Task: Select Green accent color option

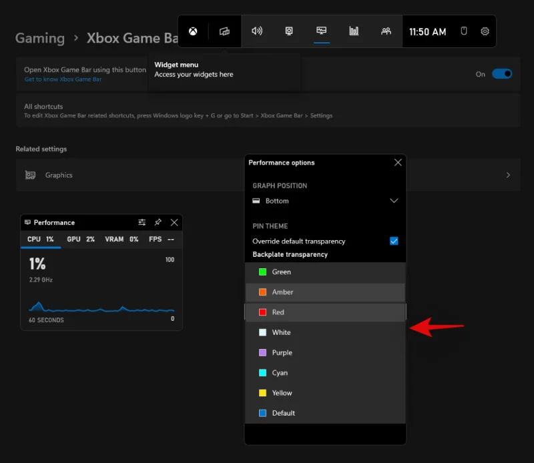Action: 325,272
